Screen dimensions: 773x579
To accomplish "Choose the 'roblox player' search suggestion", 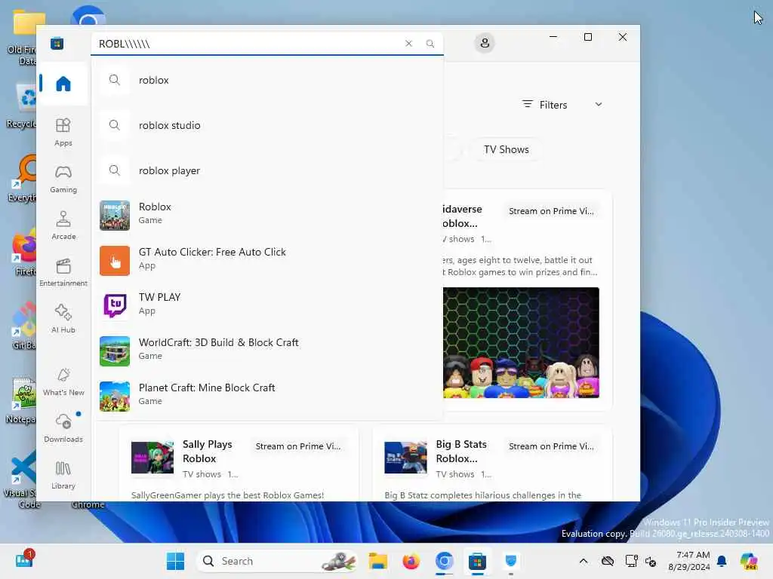I will 268,170.
